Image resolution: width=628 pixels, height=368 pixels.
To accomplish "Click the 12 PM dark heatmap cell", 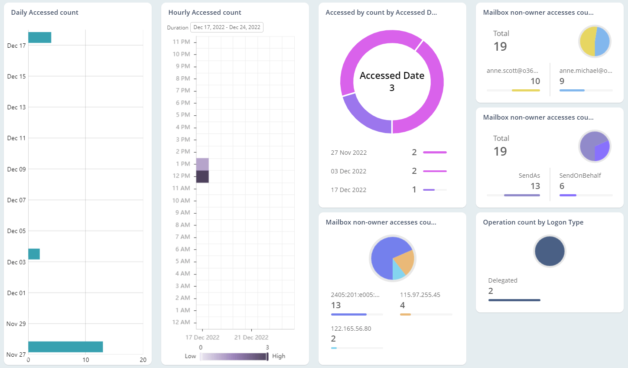I will pyautogui.click(x=202, y=176).
